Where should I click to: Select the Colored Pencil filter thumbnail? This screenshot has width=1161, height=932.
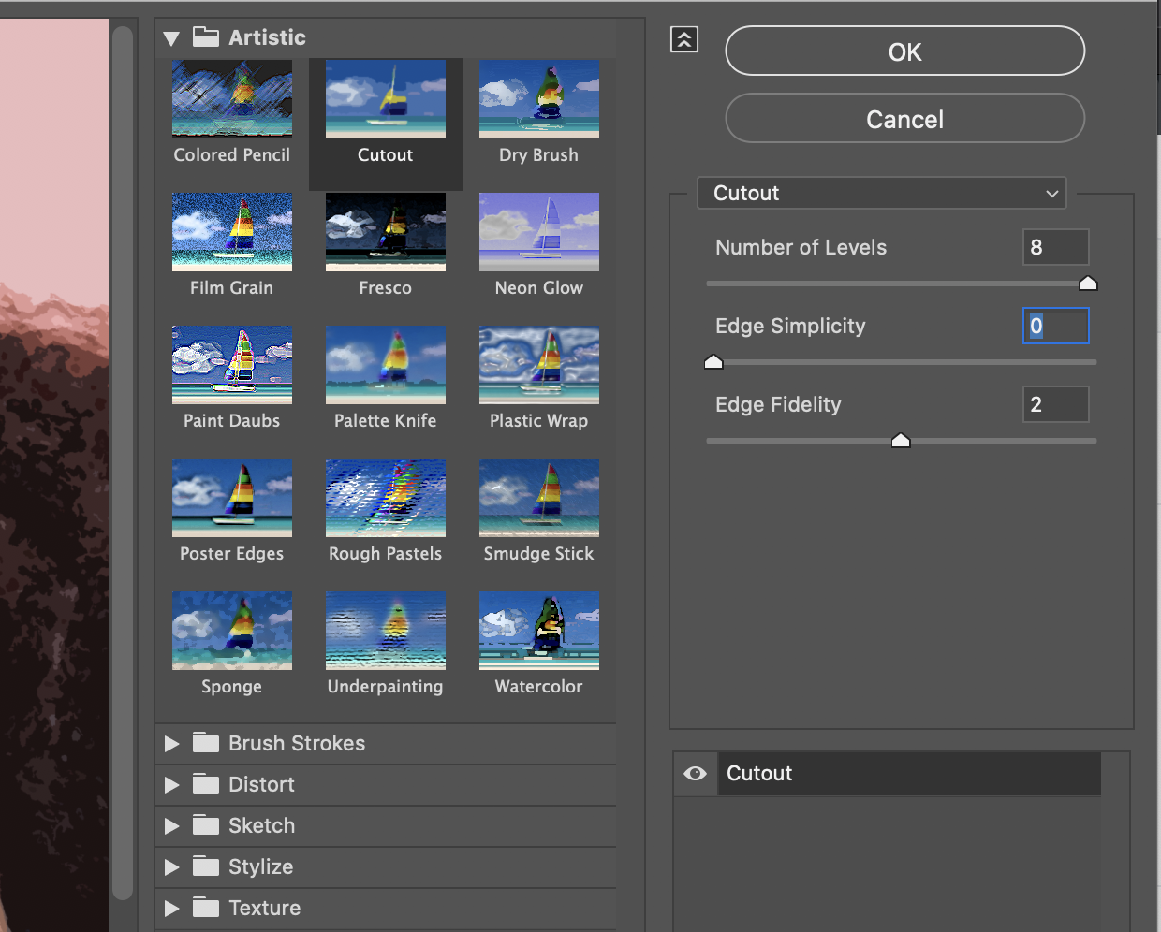(x=232, y=99)
